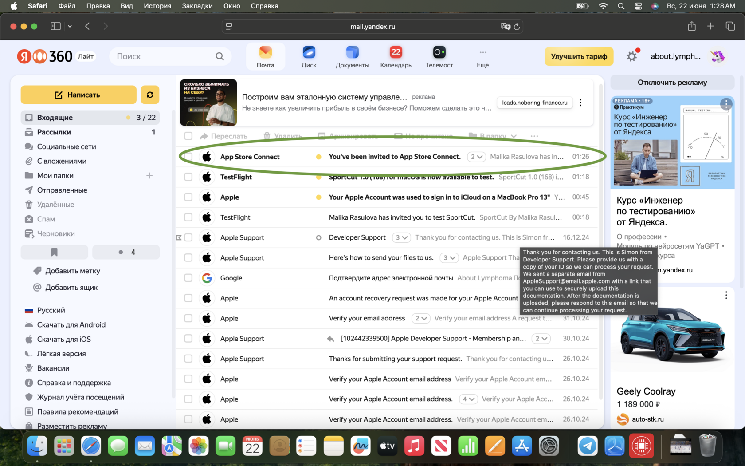Open the Рассылки folder
The height and width of the screenshot is (466, 745).
point(90,132)
